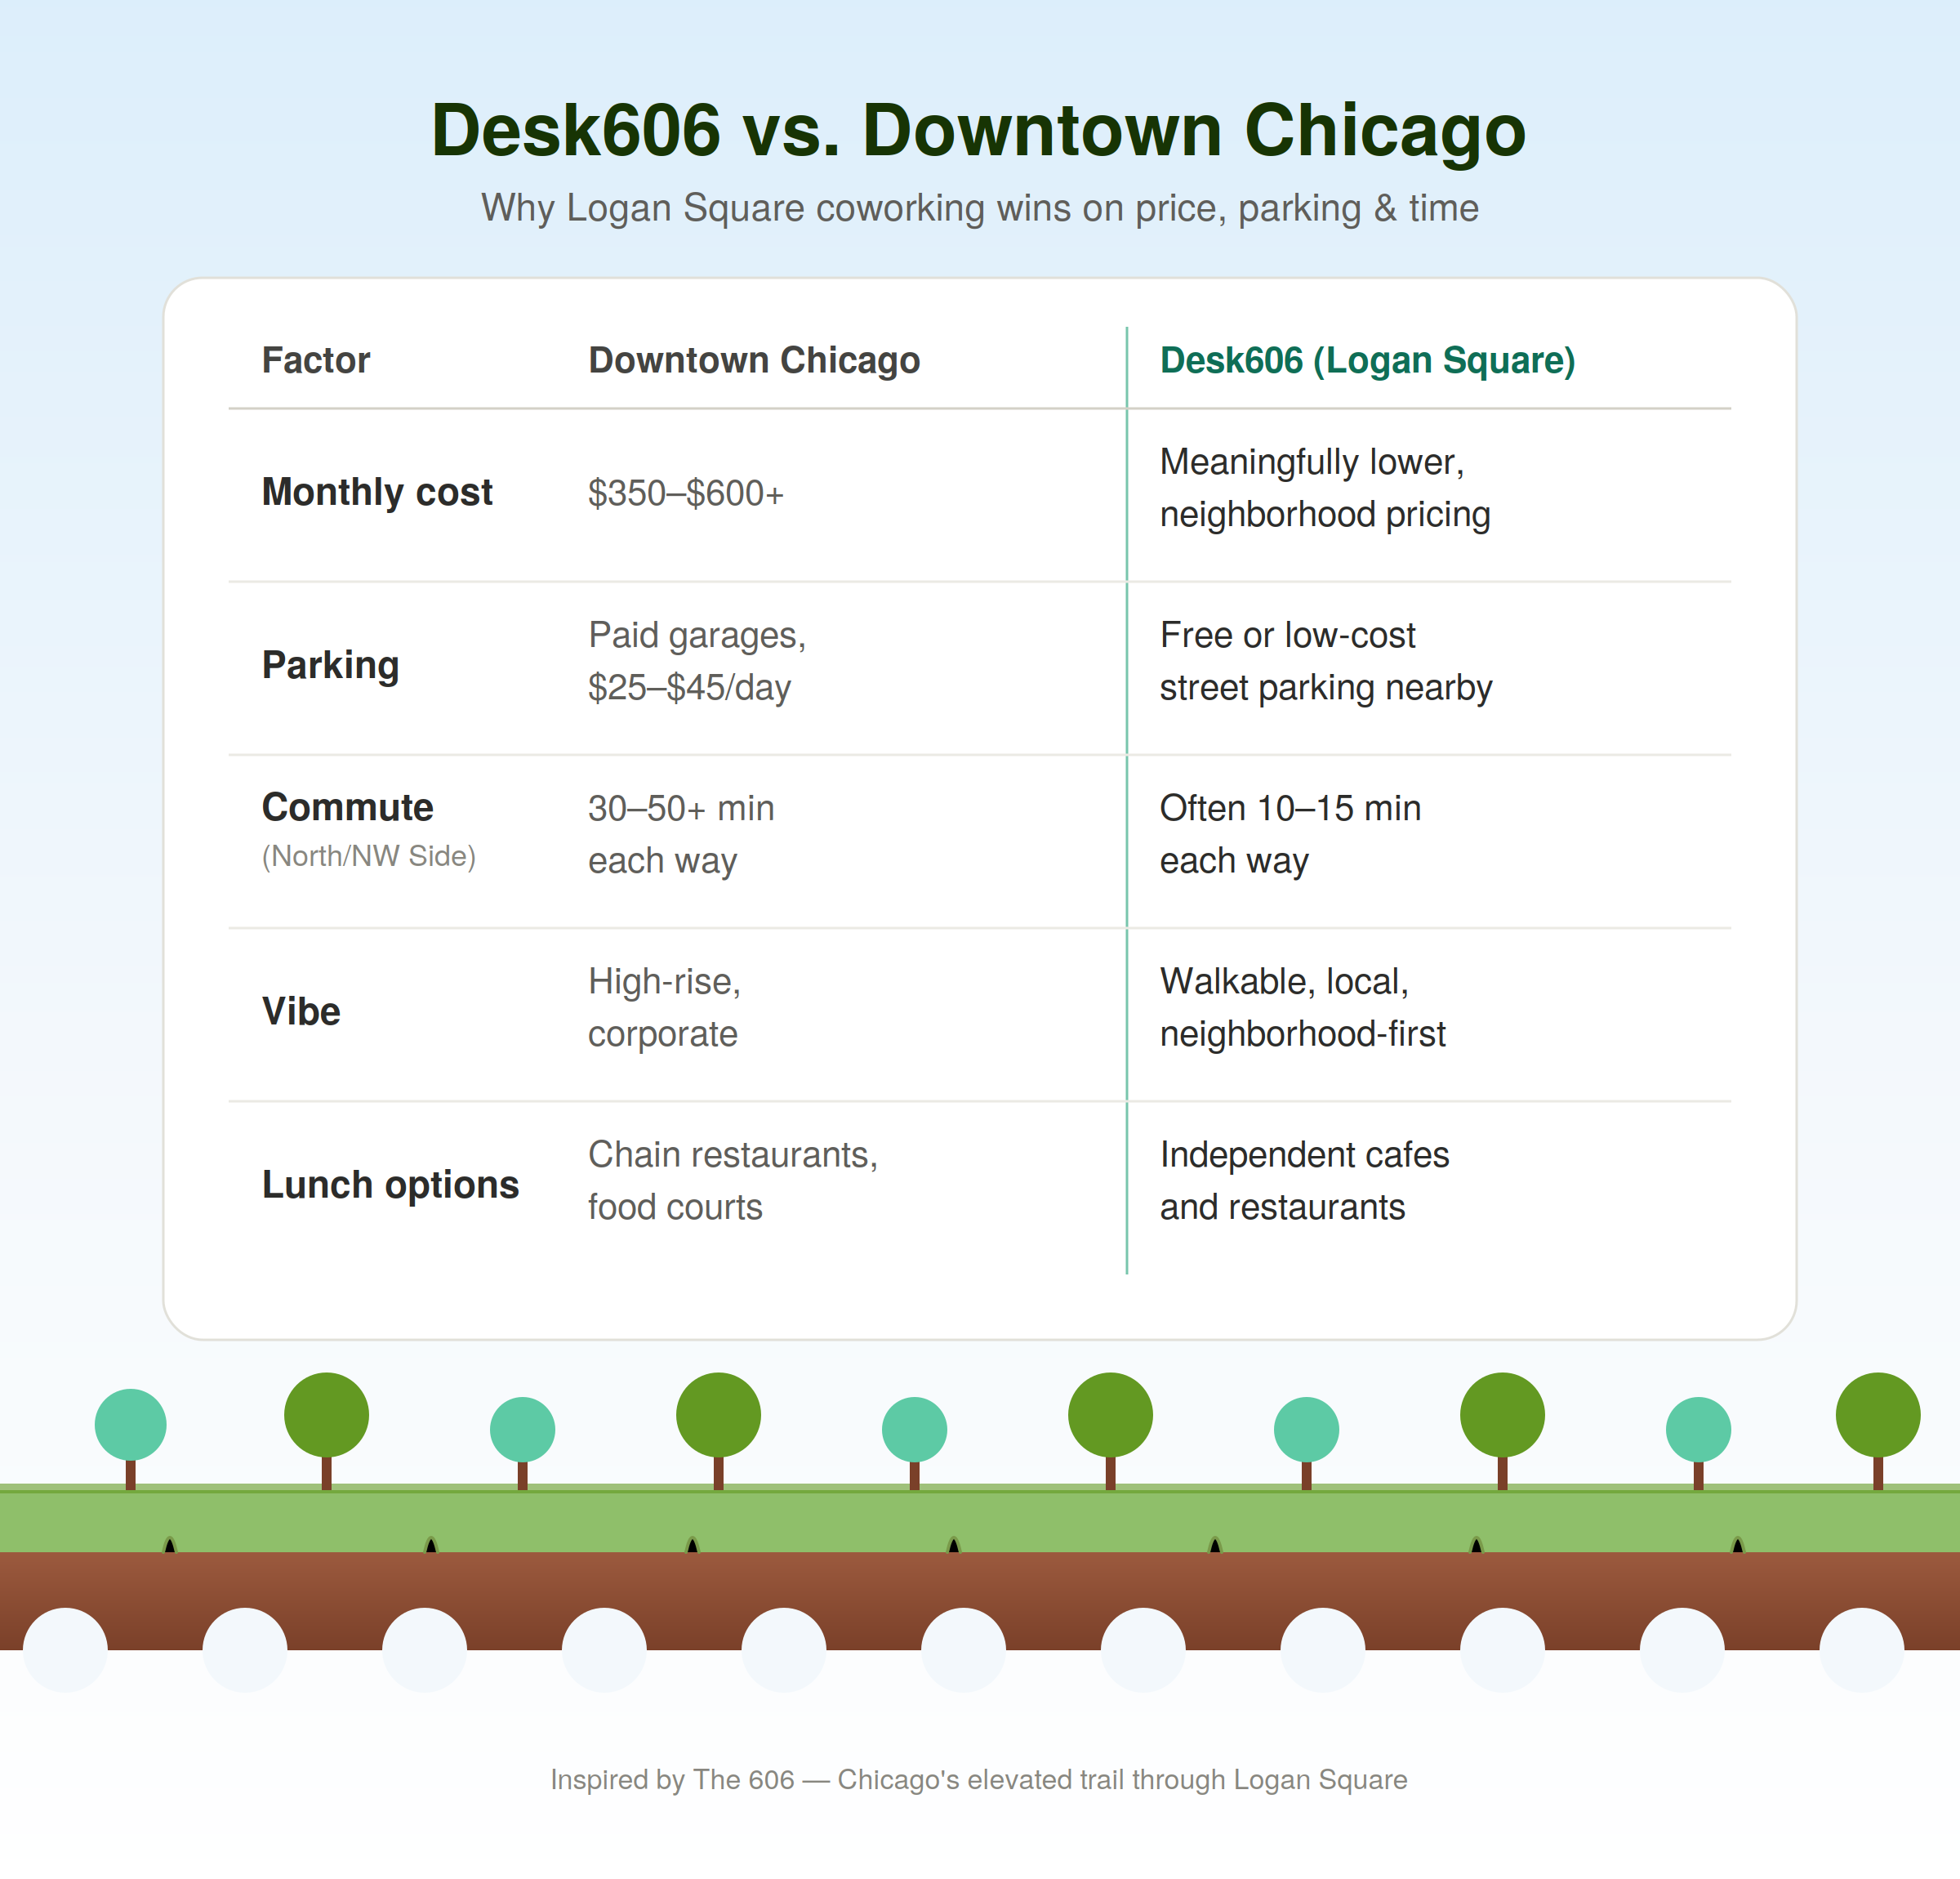Click the 'High-rise, corporate' cell
The width and height of the screenshot is (1960, 1879).
[x=664, y=1007]
